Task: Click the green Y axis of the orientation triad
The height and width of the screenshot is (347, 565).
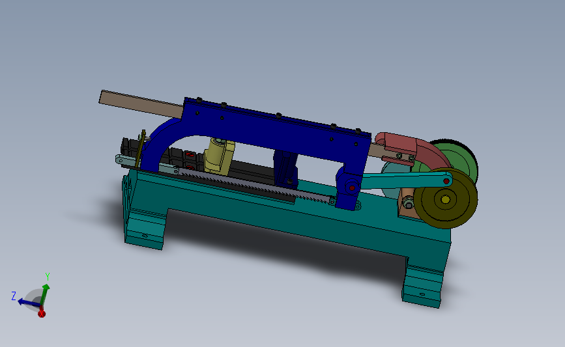Action: coord(45,295)
